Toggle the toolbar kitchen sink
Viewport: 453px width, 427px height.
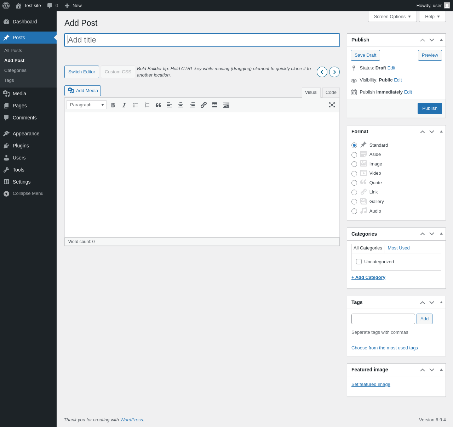(226, 105)
